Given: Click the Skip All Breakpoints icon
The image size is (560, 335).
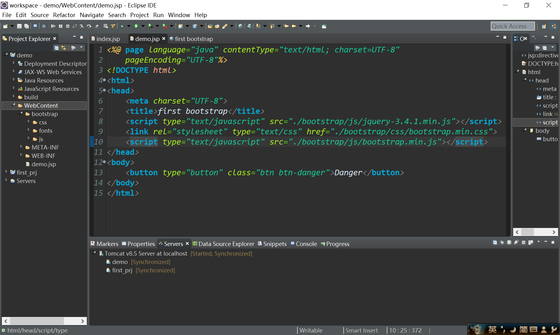Looking at the screenshot, I should coord(43,26).
